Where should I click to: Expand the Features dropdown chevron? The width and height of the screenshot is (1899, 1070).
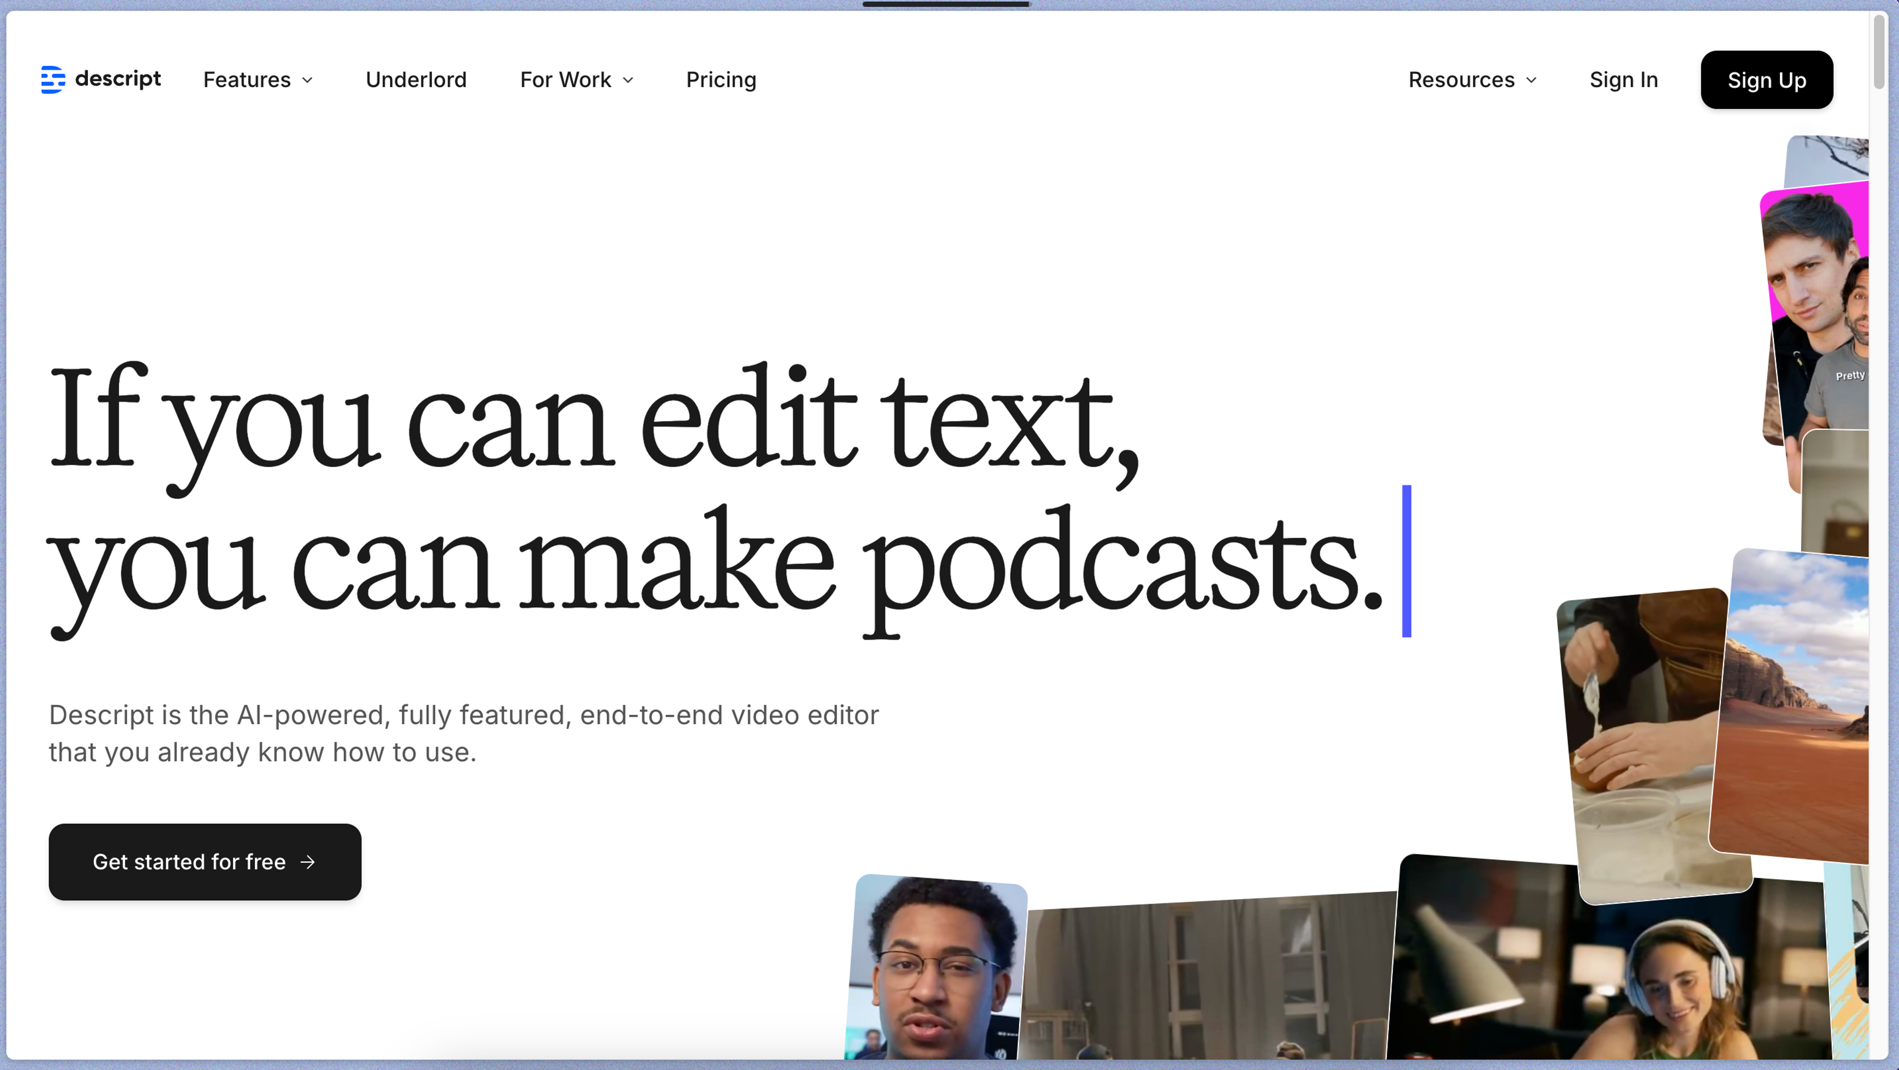click(308, 80)
